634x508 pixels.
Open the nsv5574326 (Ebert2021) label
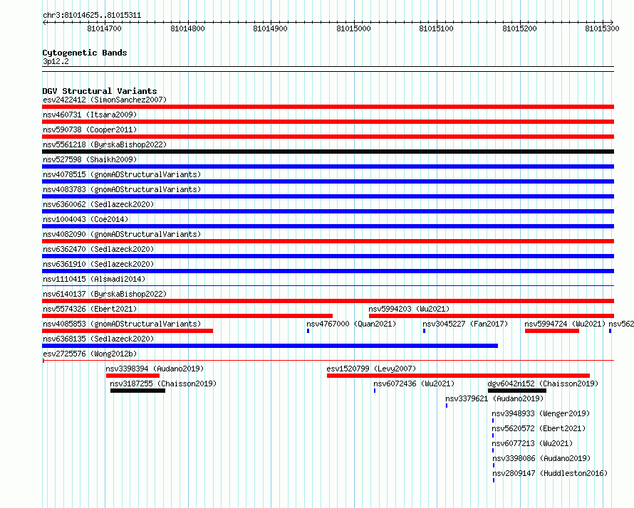(x=90, y=309)
